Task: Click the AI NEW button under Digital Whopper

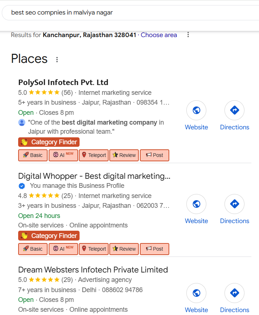Action: (63, 249)
